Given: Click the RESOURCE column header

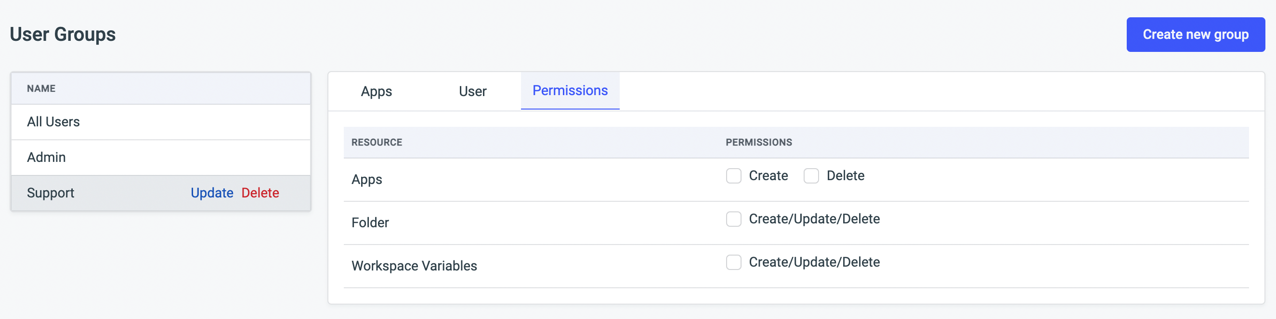Looking at the screenshot, I should [377, 142].
